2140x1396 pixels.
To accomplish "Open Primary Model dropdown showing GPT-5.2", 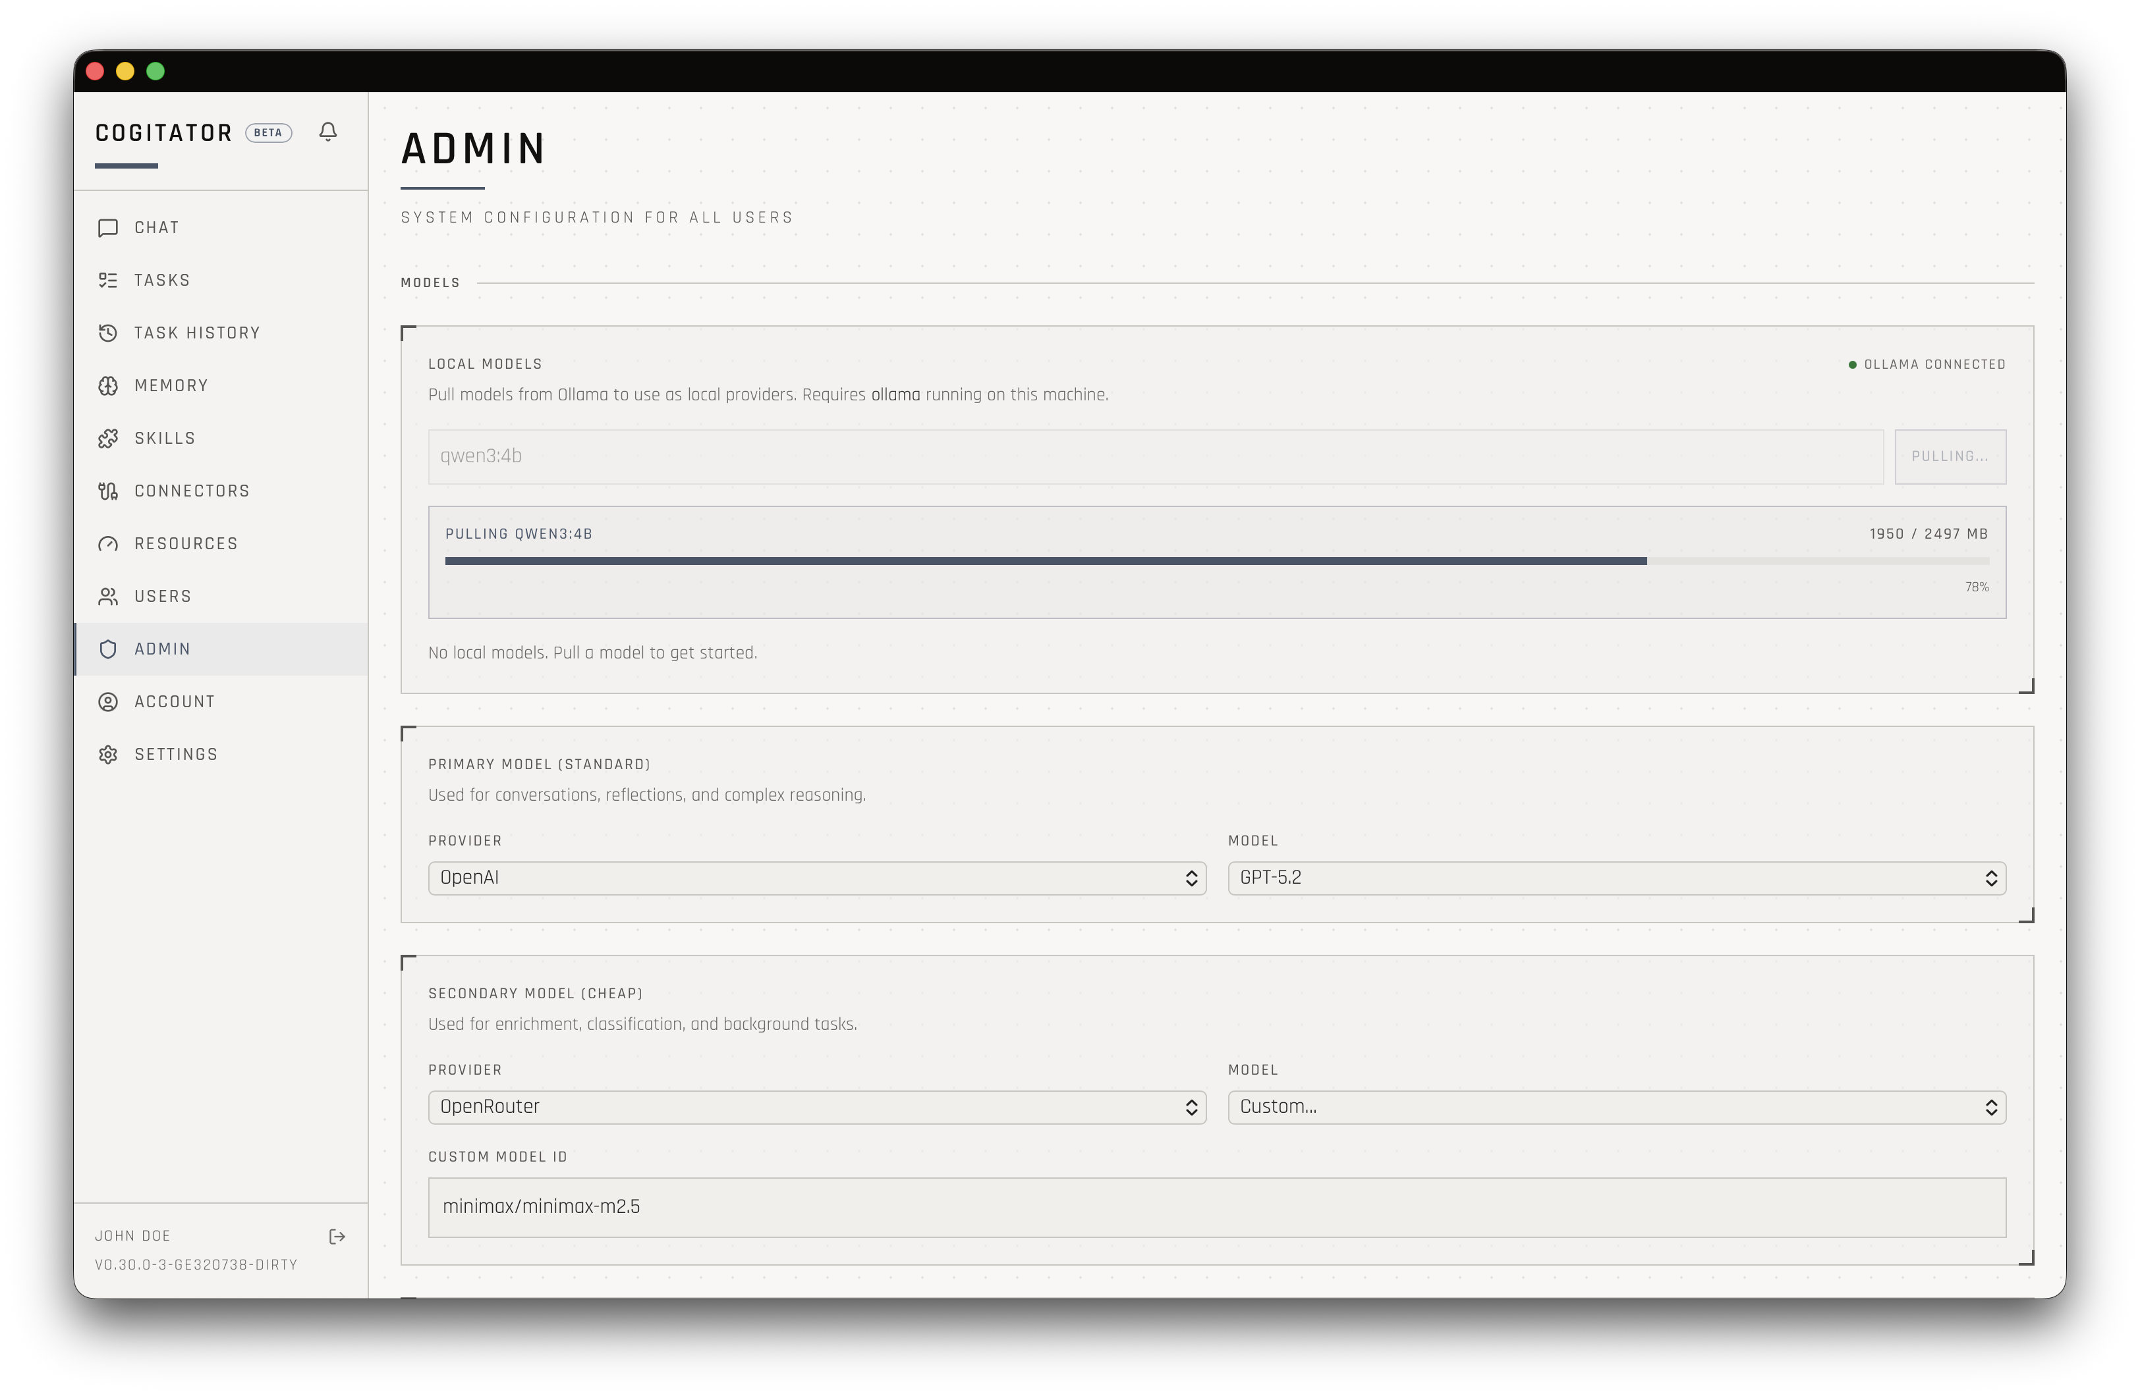I will tap(1617, 878).
